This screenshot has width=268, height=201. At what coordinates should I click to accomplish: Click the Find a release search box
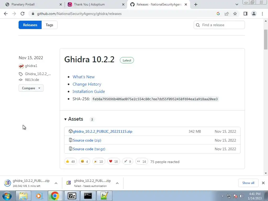[219, 25]
